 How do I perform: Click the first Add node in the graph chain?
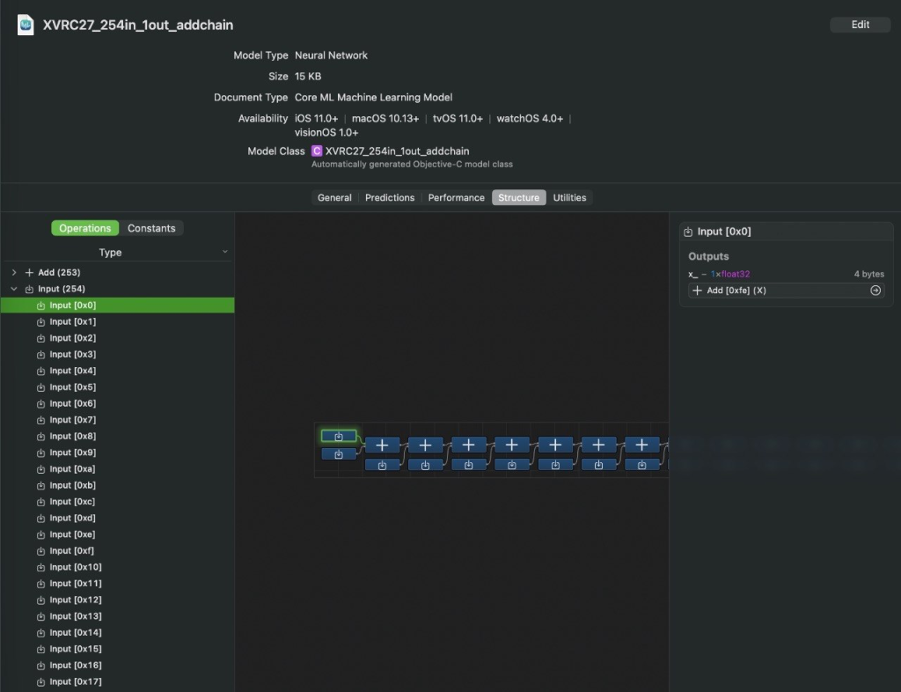click(x=382, y=445)
